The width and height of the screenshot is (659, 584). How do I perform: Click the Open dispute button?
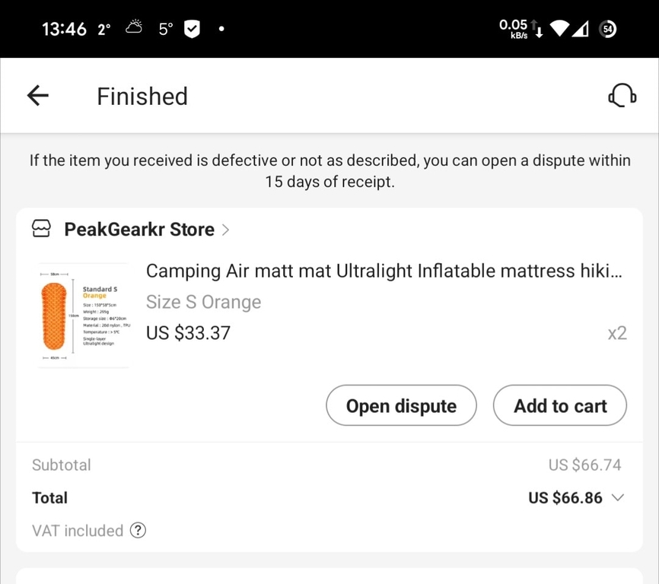[x=401, y=405]
